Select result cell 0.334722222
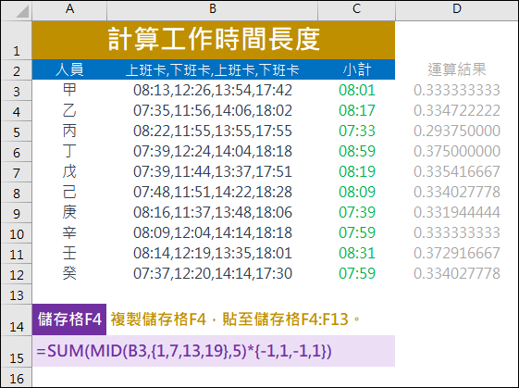 point(457,111)
